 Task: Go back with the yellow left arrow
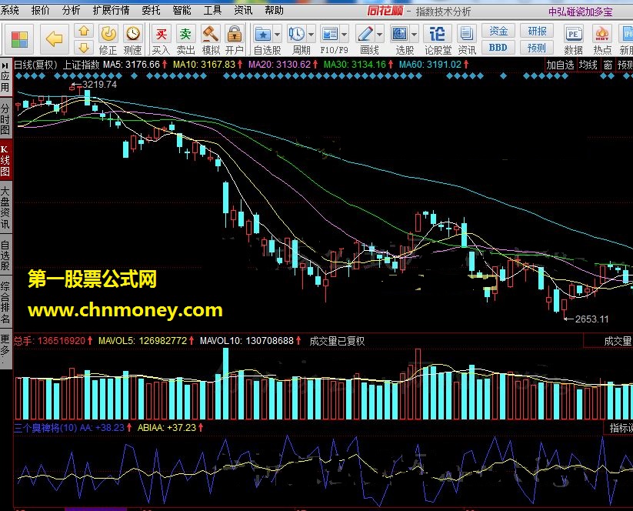pos(54,39)
